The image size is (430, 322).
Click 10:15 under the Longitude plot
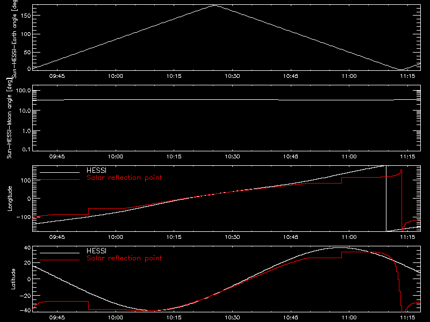[x=174, y=237]
